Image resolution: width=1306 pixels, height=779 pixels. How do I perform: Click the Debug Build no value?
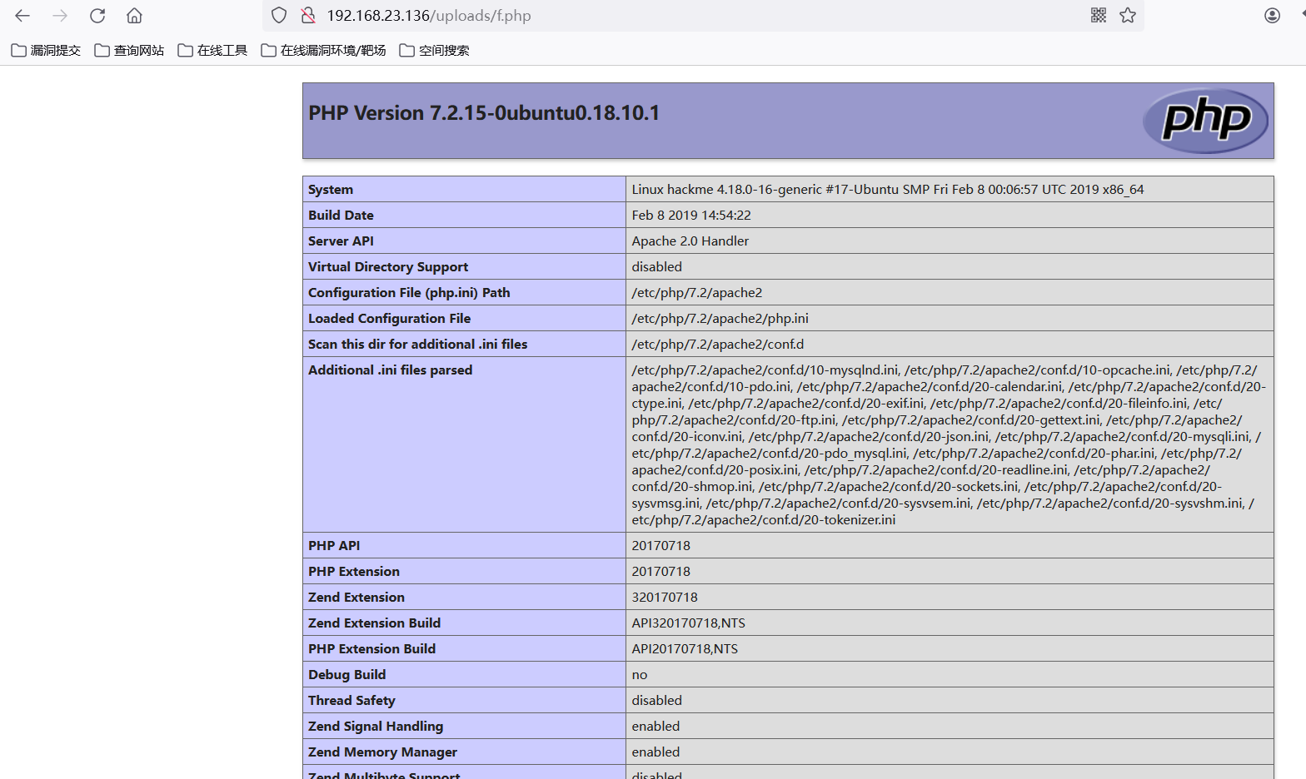639,675
